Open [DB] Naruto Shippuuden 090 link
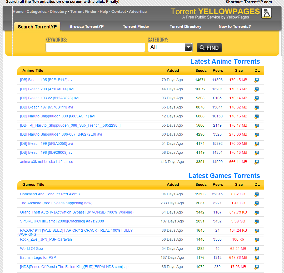Image resolution: width=284 pixels, height=273 pixels. tap(57, 116)
